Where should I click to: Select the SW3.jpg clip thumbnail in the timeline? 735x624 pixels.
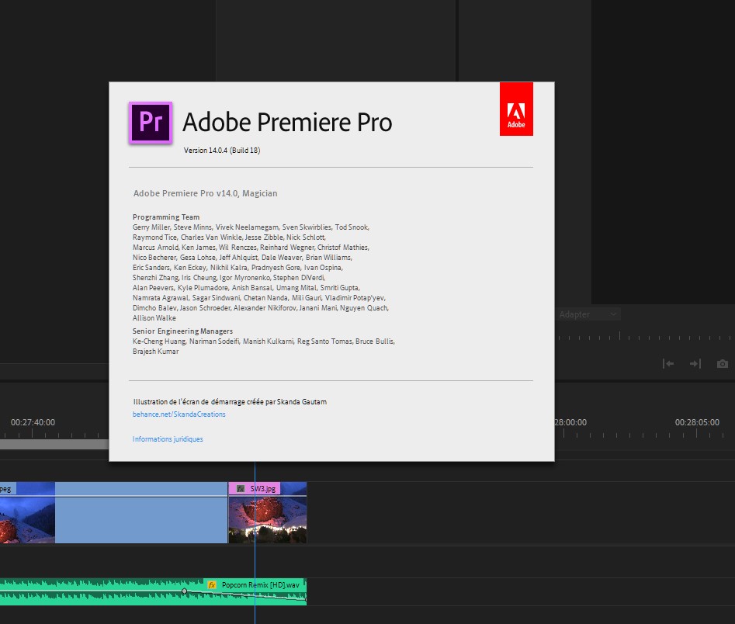click(x=268, y=519)
